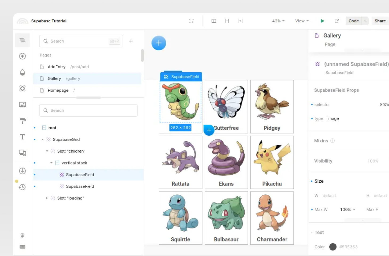Open the Outline tree panel icon
This screenshot has height=256, width=389.
coord(22,40)
